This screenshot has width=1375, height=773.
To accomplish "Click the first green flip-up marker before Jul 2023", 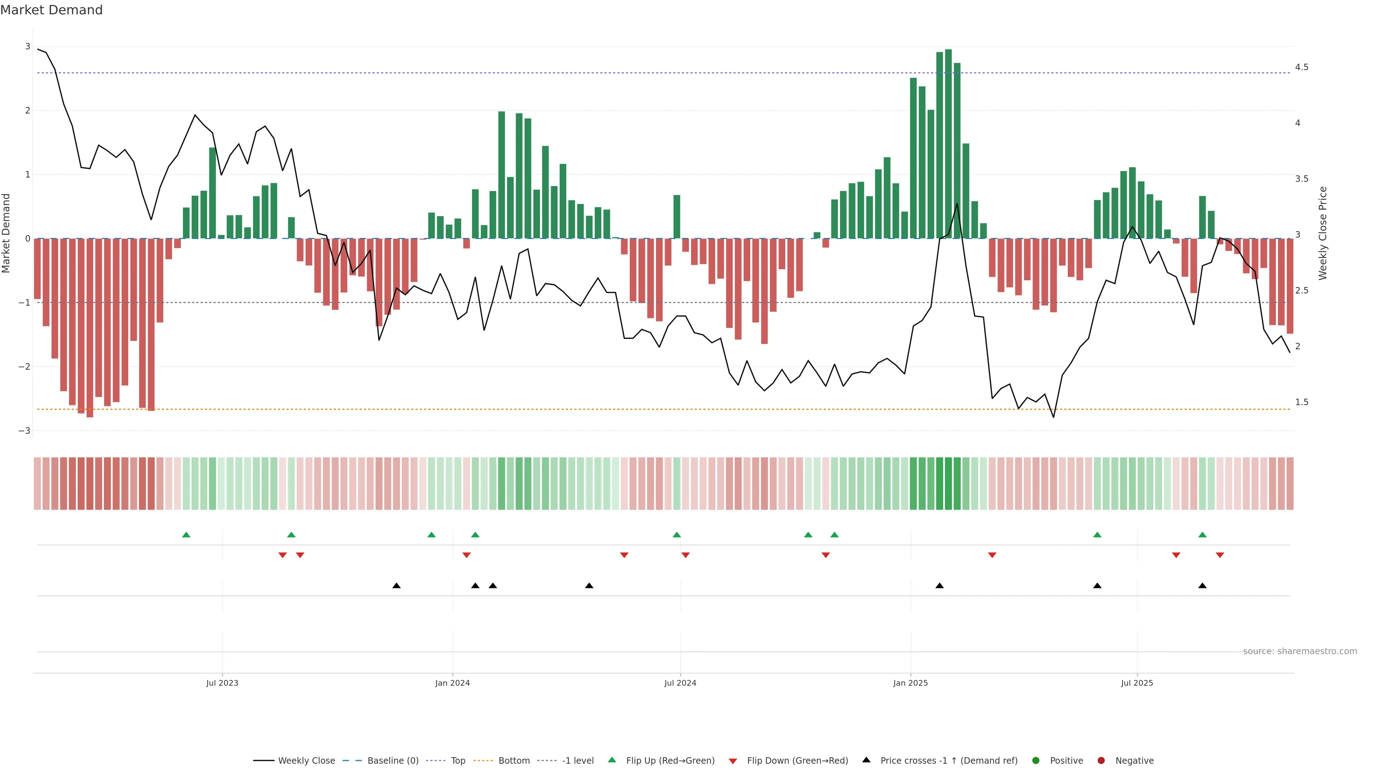I will click(186, 535).
